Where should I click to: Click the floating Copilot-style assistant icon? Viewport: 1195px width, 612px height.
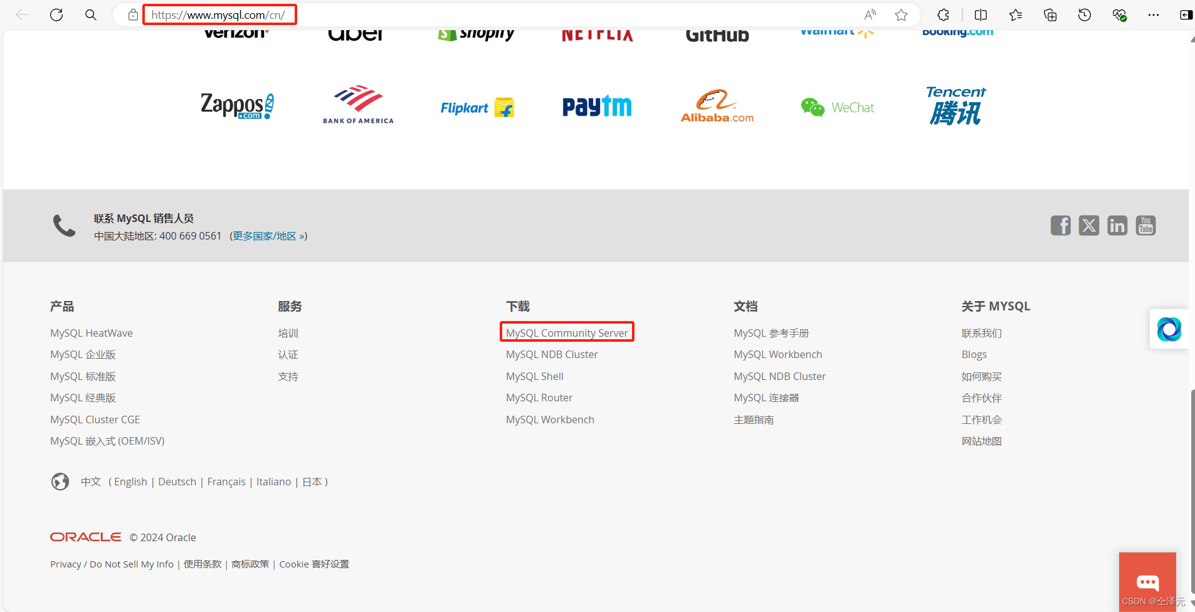click(x=1169, y=329)
